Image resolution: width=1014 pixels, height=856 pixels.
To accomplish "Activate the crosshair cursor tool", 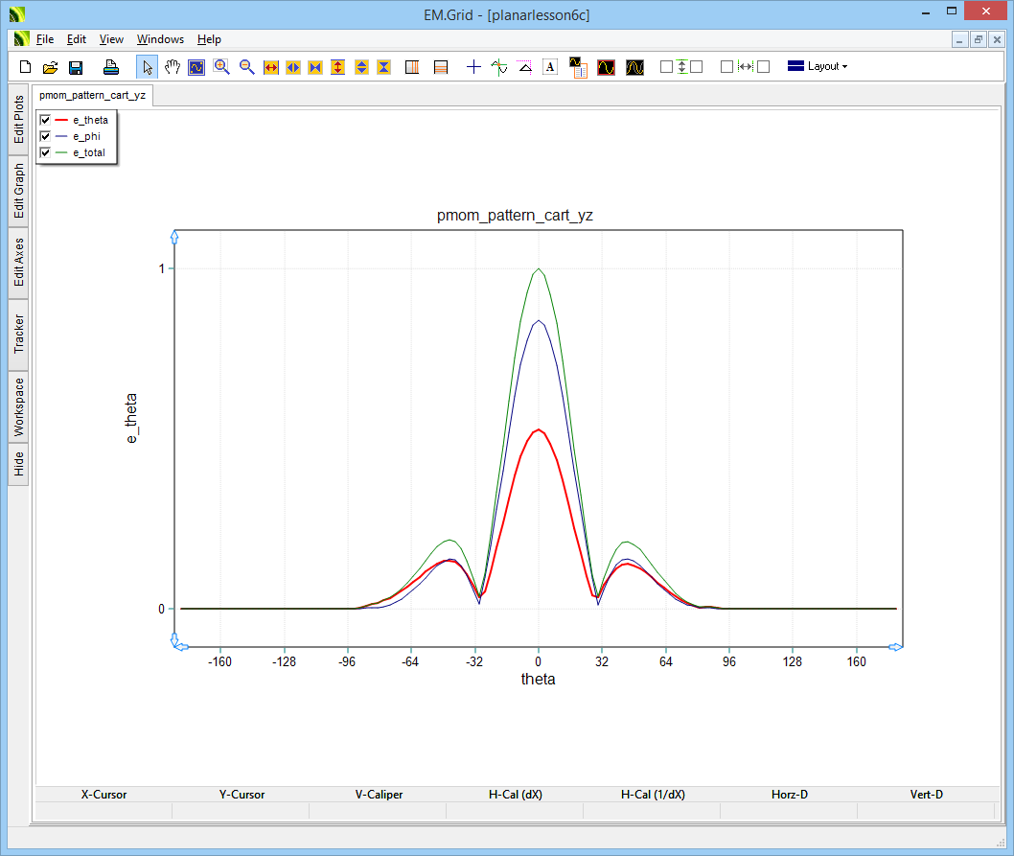I will pos(473,67).
